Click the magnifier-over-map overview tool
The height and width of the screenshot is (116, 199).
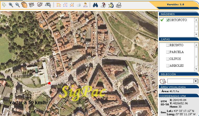coord(48,5)
